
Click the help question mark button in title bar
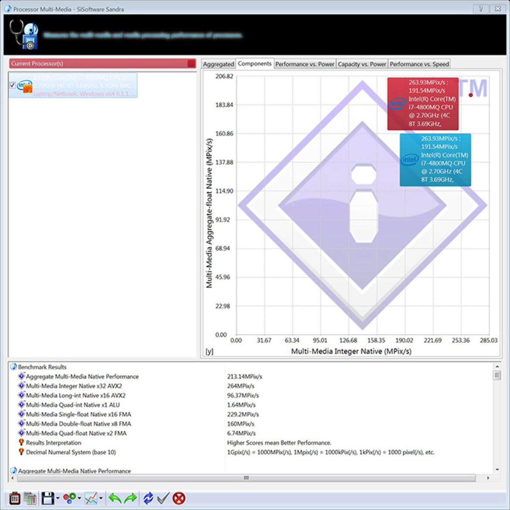click(x=481, y=9)
